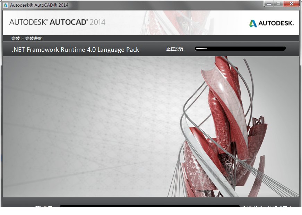Click the AUTODESK AUTOCAD 2014 banner logo
302x215 pixels.
coord(58,22)
